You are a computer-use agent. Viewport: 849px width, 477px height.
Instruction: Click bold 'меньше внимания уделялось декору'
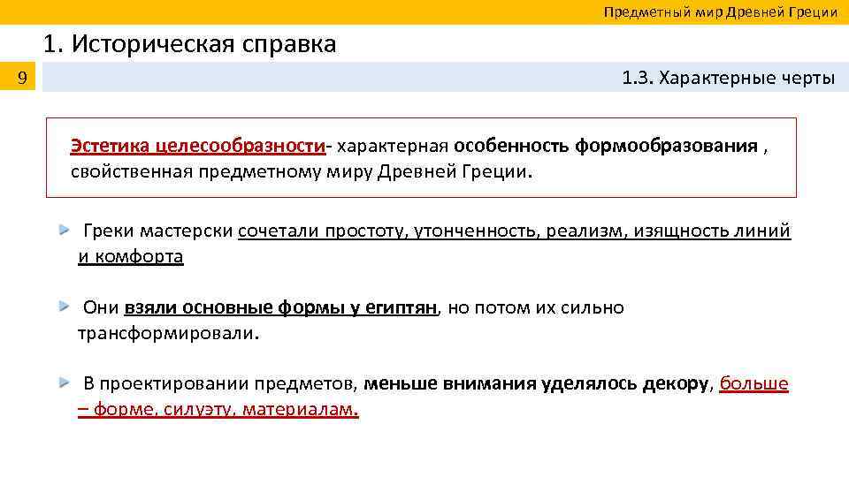tap(536, 384)
